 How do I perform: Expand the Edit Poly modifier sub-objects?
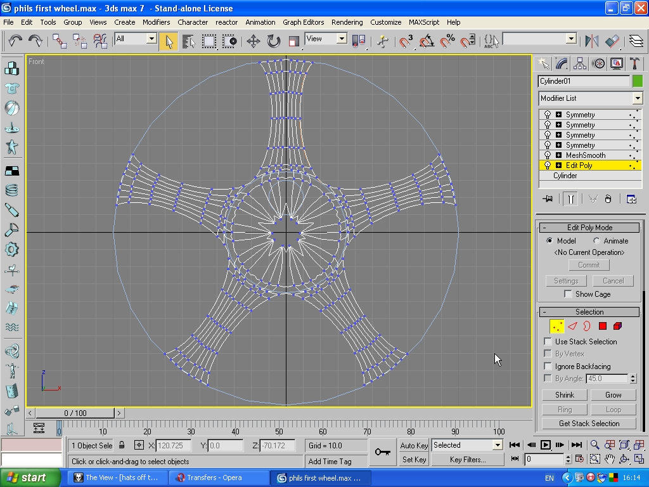click(x=558, y=166)
